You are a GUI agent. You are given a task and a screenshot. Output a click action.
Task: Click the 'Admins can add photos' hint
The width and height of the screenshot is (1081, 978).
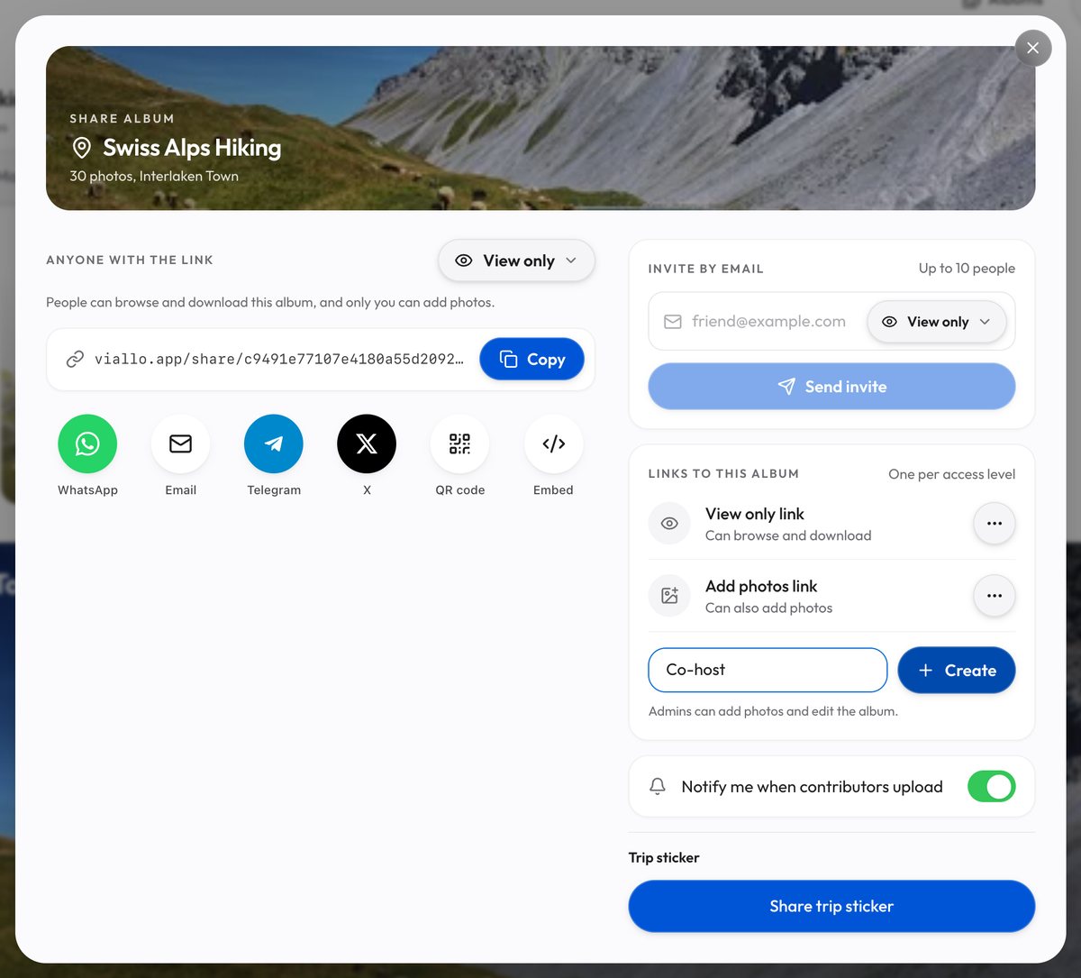[773, 711]
